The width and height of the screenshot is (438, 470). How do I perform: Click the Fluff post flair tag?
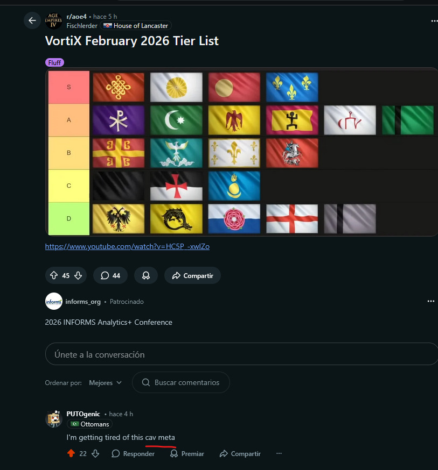pyautogui.click(x=54, y=63)
